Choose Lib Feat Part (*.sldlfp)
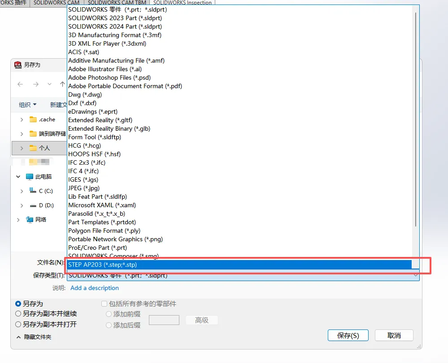Viewport: 448px width, 363px height. click(240, 197)
